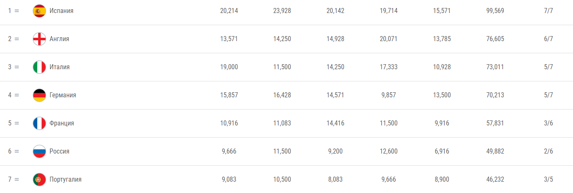Click Italy's coefficient value 19,000
The width and height of the screenshot is (573, 193).
[229, 67]
